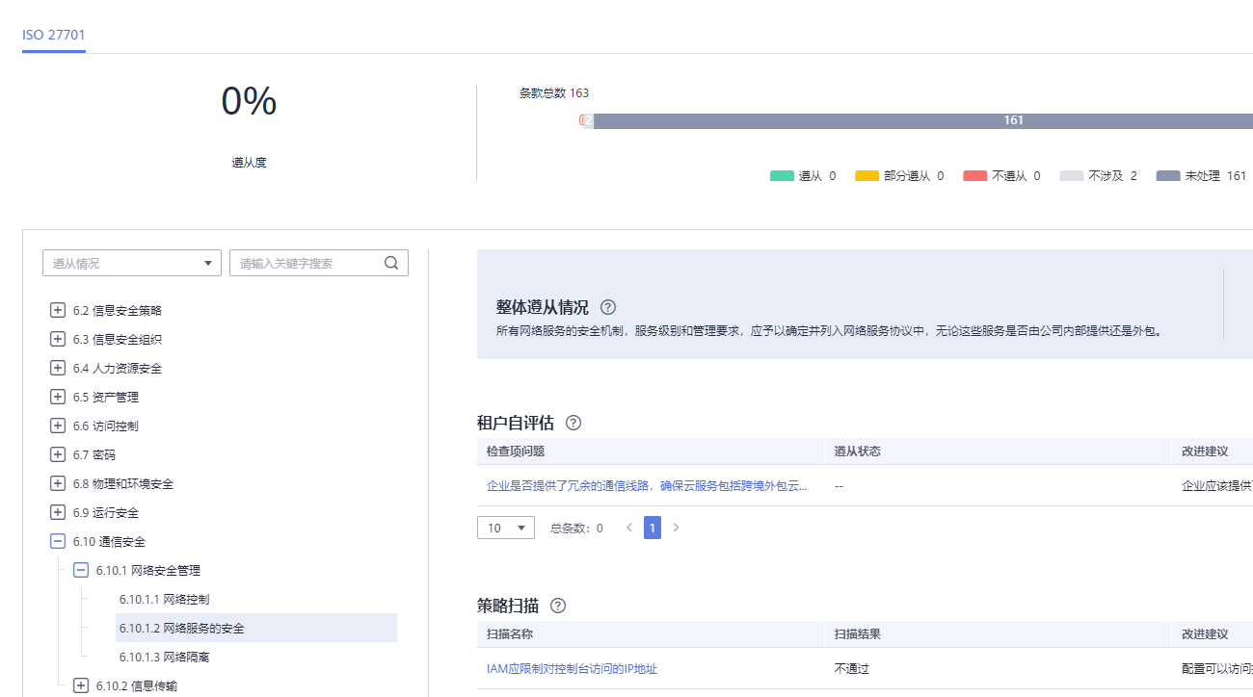This screenshot has height=697, width=1253.
Task: Expand 6.9 运行安全 node
Action: 58,512
